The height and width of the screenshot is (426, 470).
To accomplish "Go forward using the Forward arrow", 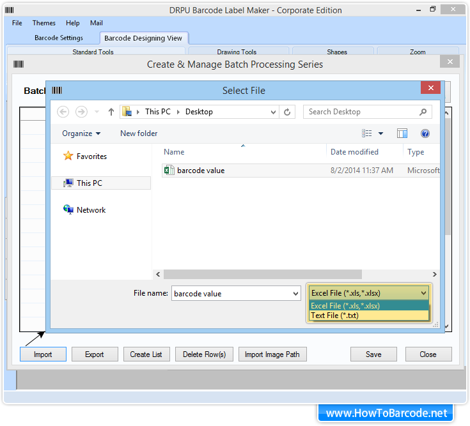I will point(81,112).
